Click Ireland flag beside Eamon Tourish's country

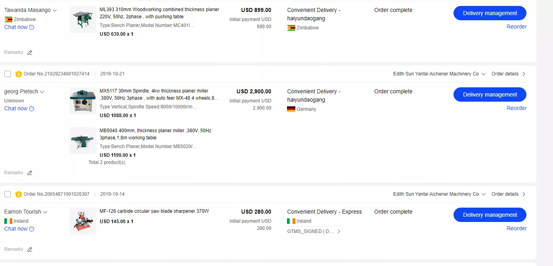[x=8, y=221]
